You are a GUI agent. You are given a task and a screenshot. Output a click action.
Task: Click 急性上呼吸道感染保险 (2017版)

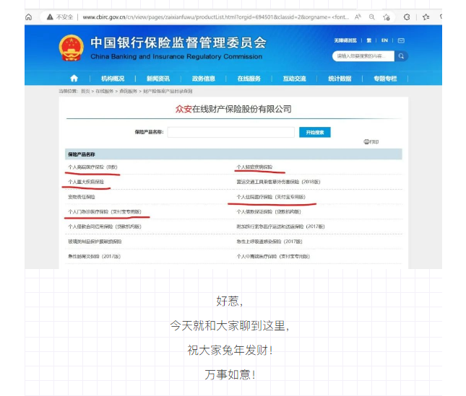click(x=269, y=242)
